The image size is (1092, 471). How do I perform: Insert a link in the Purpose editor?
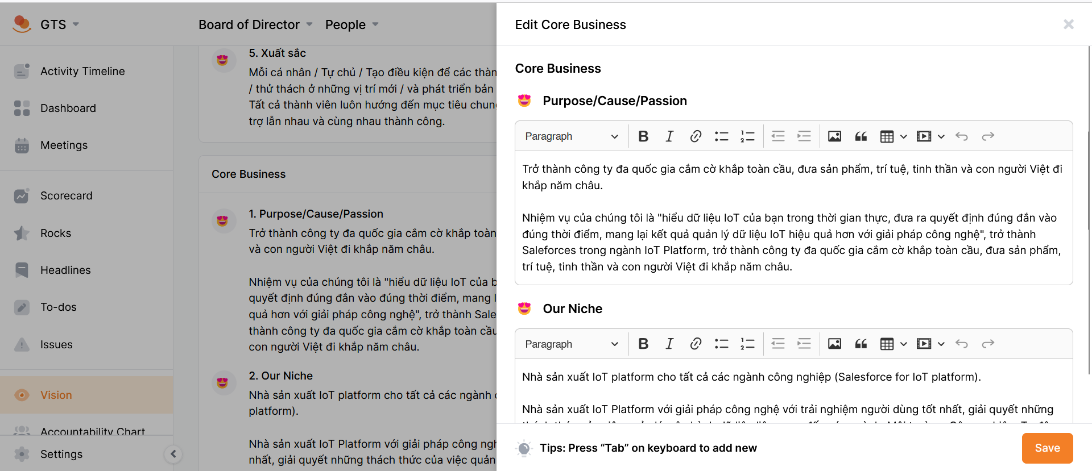tap(696, 136)
